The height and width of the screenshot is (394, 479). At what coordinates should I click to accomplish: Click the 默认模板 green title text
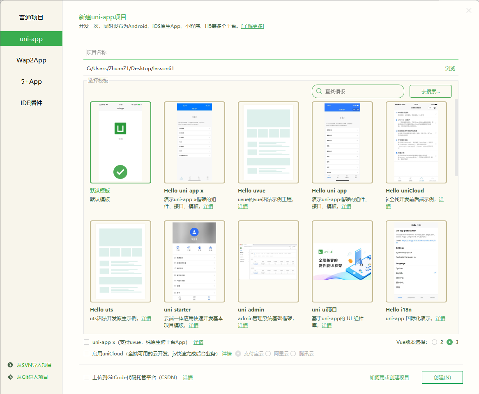(100, 190)
